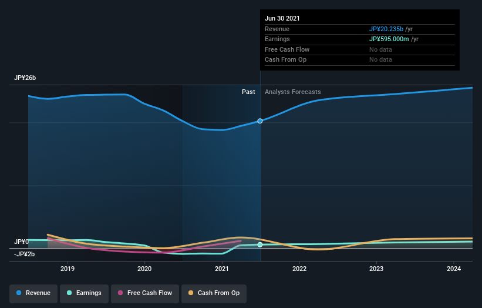Click the Revenue data point marker on the blue line
The image size is (482, 308).
260,121
